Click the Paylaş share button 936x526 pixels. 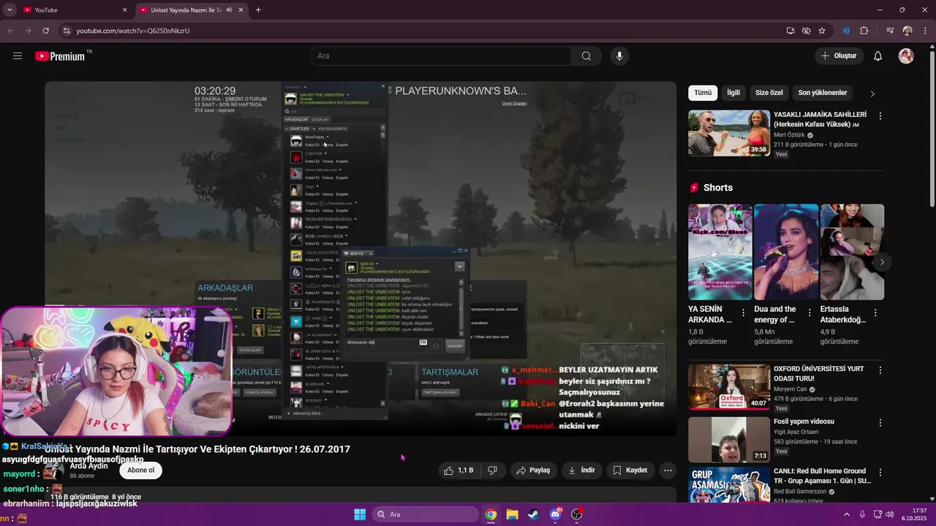click(x=533, y=470)
